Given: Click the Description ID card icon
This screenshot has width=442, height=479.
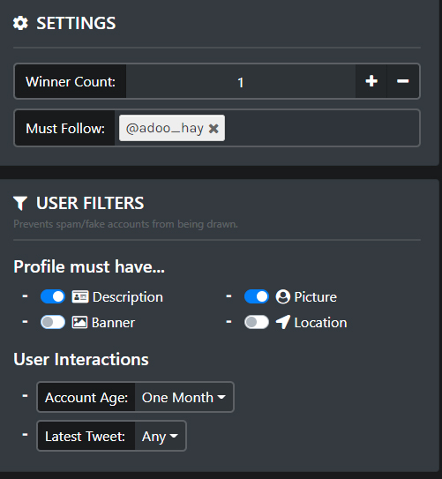Looking at the screenshot, I should tap(80, 296).
